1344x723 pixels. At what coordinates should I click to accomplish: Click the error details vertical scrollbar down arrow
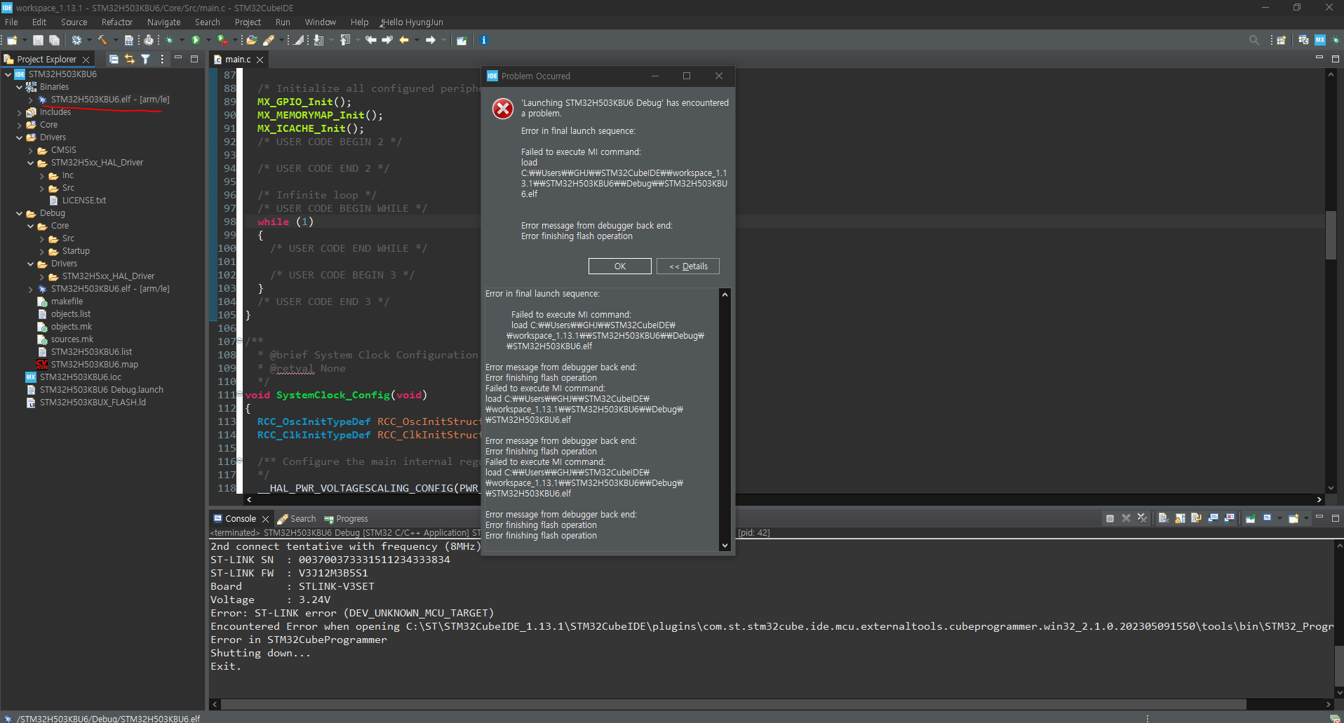coord(725,546)
